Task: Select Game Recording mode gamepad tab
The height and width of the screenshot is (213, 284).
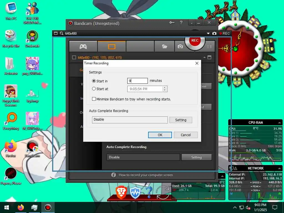Action: 83,47
